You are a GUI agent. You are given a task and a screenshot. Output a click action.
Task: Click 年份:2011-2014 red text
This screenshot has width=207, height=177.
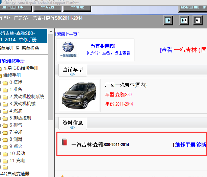coord(119,104)
